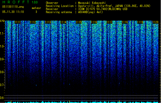
Task: Click the meteor count value 3
Action: [36, 12]
